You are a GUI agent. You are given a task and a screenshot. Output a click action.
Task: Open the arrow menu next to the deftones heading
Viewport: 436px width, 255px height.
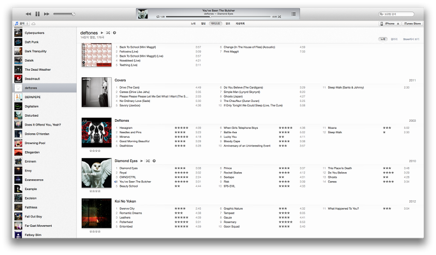point(114,33)
